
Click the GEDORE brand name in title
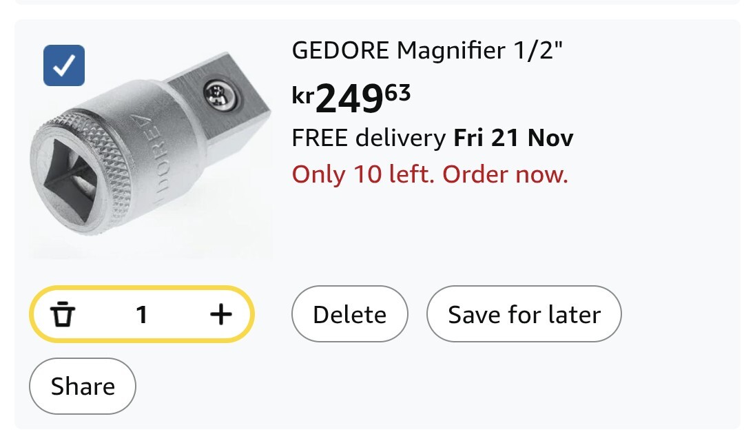[x=341, y=50]
